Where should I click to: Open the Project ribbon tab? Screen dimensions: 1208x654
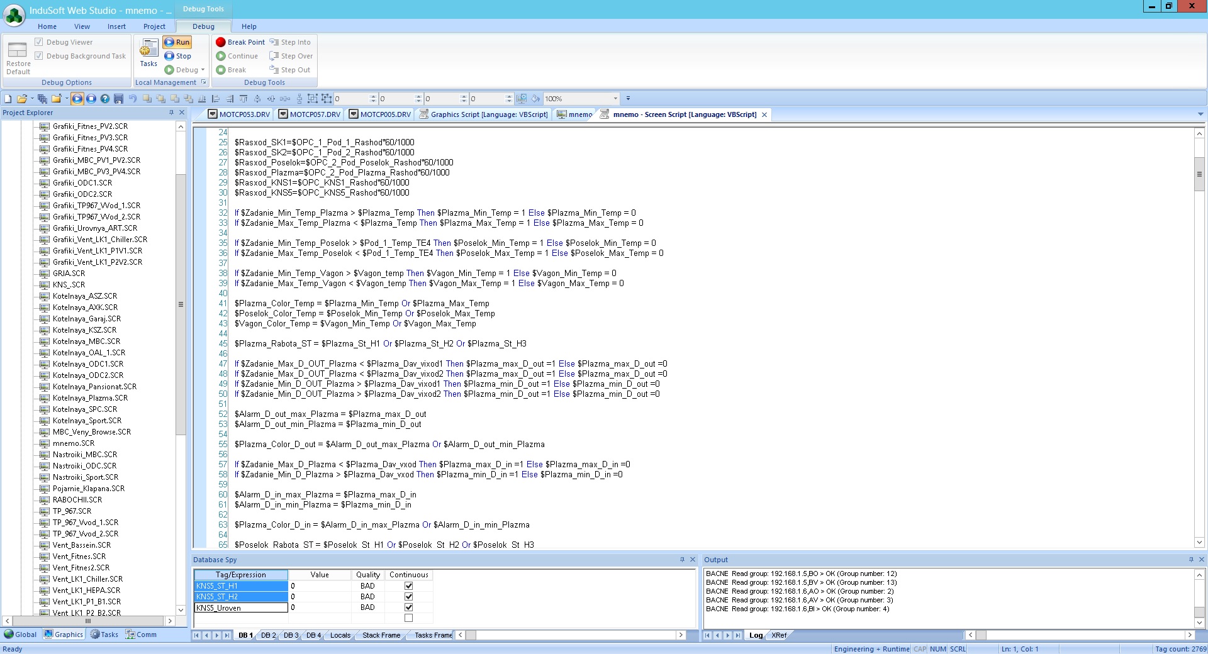(154, 26)
